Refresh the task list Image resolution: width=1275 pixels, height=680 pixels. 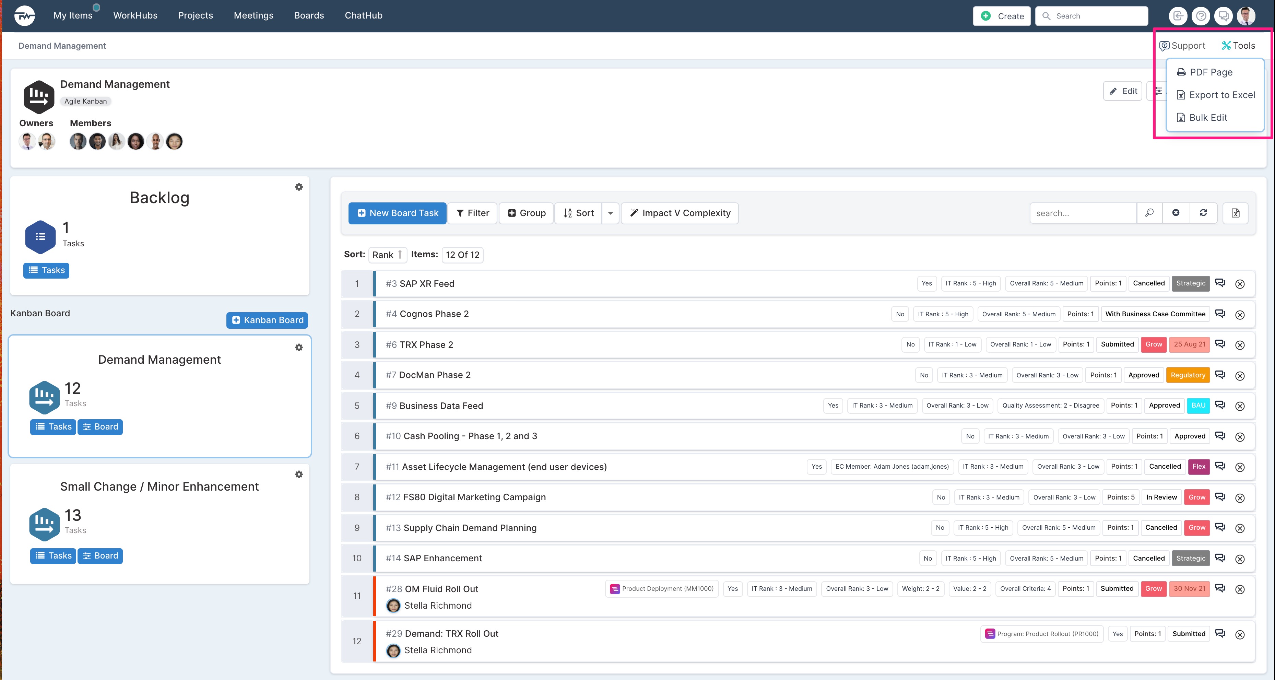coord(1203,213)
